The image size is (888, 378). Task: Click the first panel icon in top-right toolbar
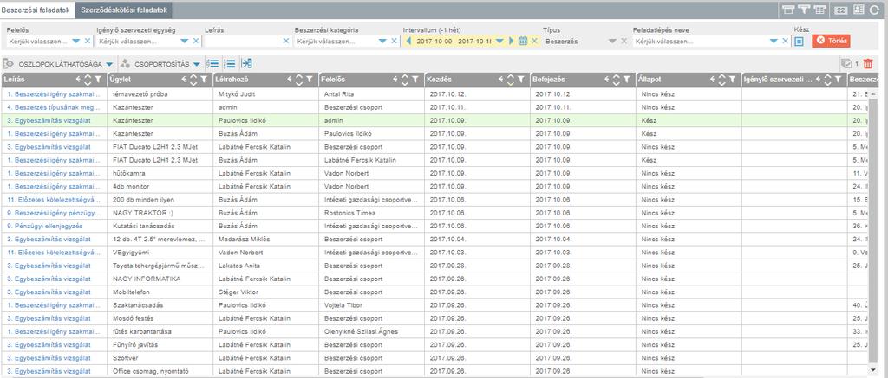[787, 10]
